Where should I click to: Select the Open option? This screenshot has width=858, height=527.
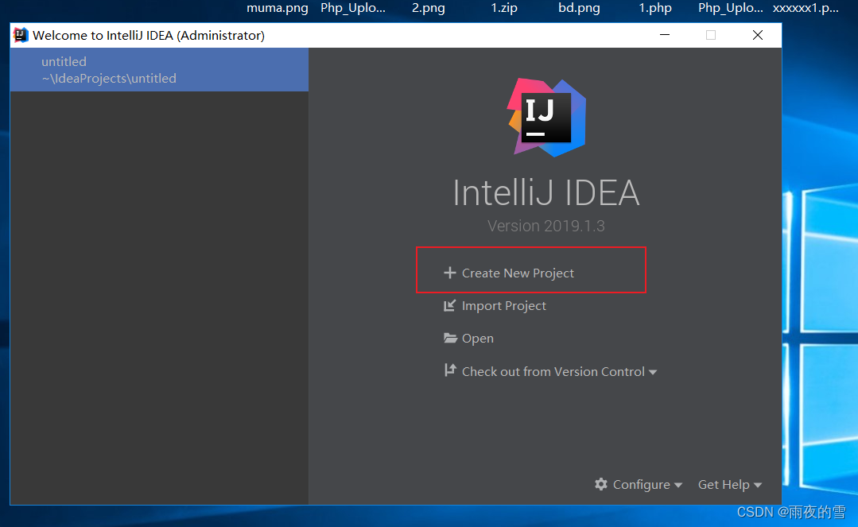(x=477, y=339)
